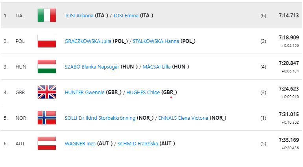303x167 pixels.
Task: Click the Austria flag icon
Action: click(x=47, y=143)
